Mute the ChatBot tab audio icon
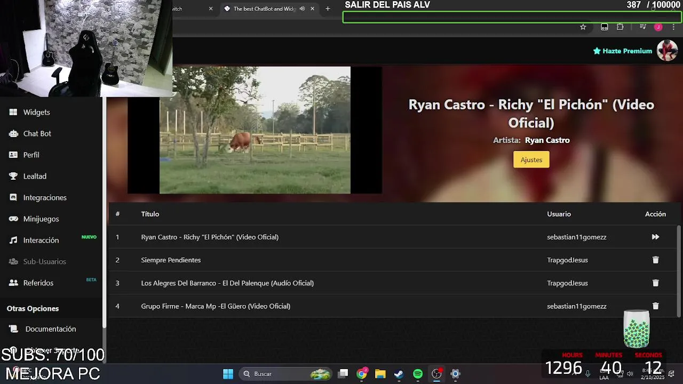 [302, 9]
